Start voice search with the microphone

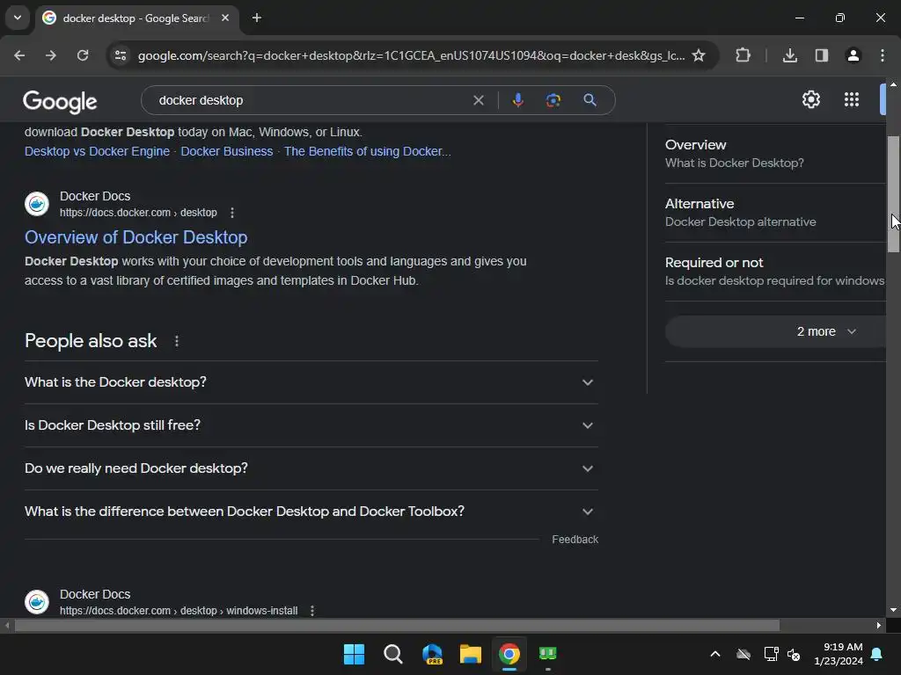coord(517,100)
